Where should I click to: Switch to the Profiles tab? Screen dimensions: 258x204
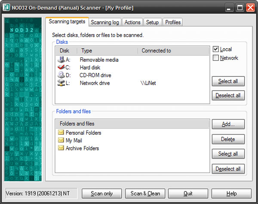(x=173, y=22)
